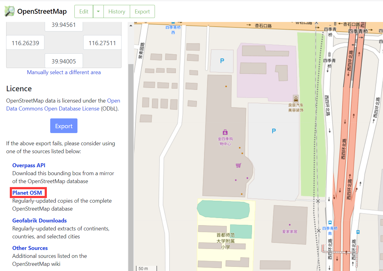
Task: Click the parking P icon in the map center
Action: [x=273, y=131]
